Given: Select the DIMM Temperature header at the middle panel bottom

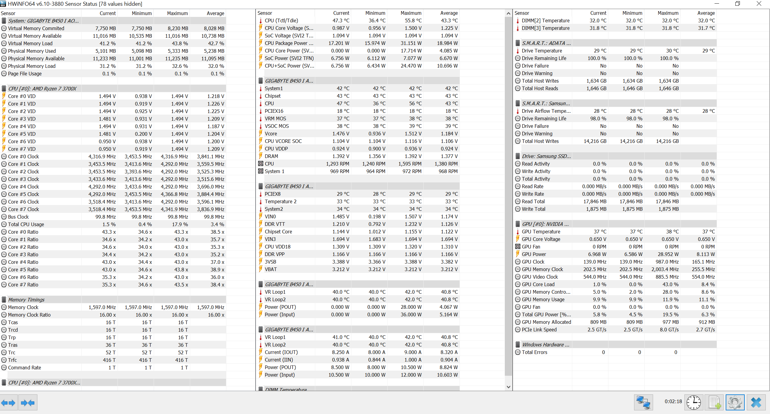Looking at the screenshot, I should tap(358, 389).
